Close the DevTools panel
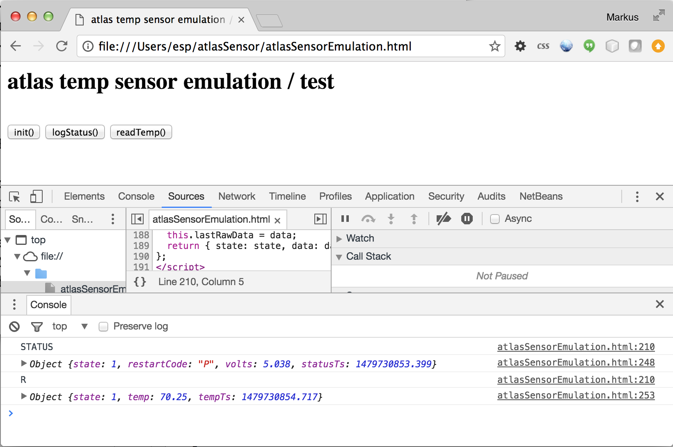This screenshot has height=447, width=673. click(660, 196)
